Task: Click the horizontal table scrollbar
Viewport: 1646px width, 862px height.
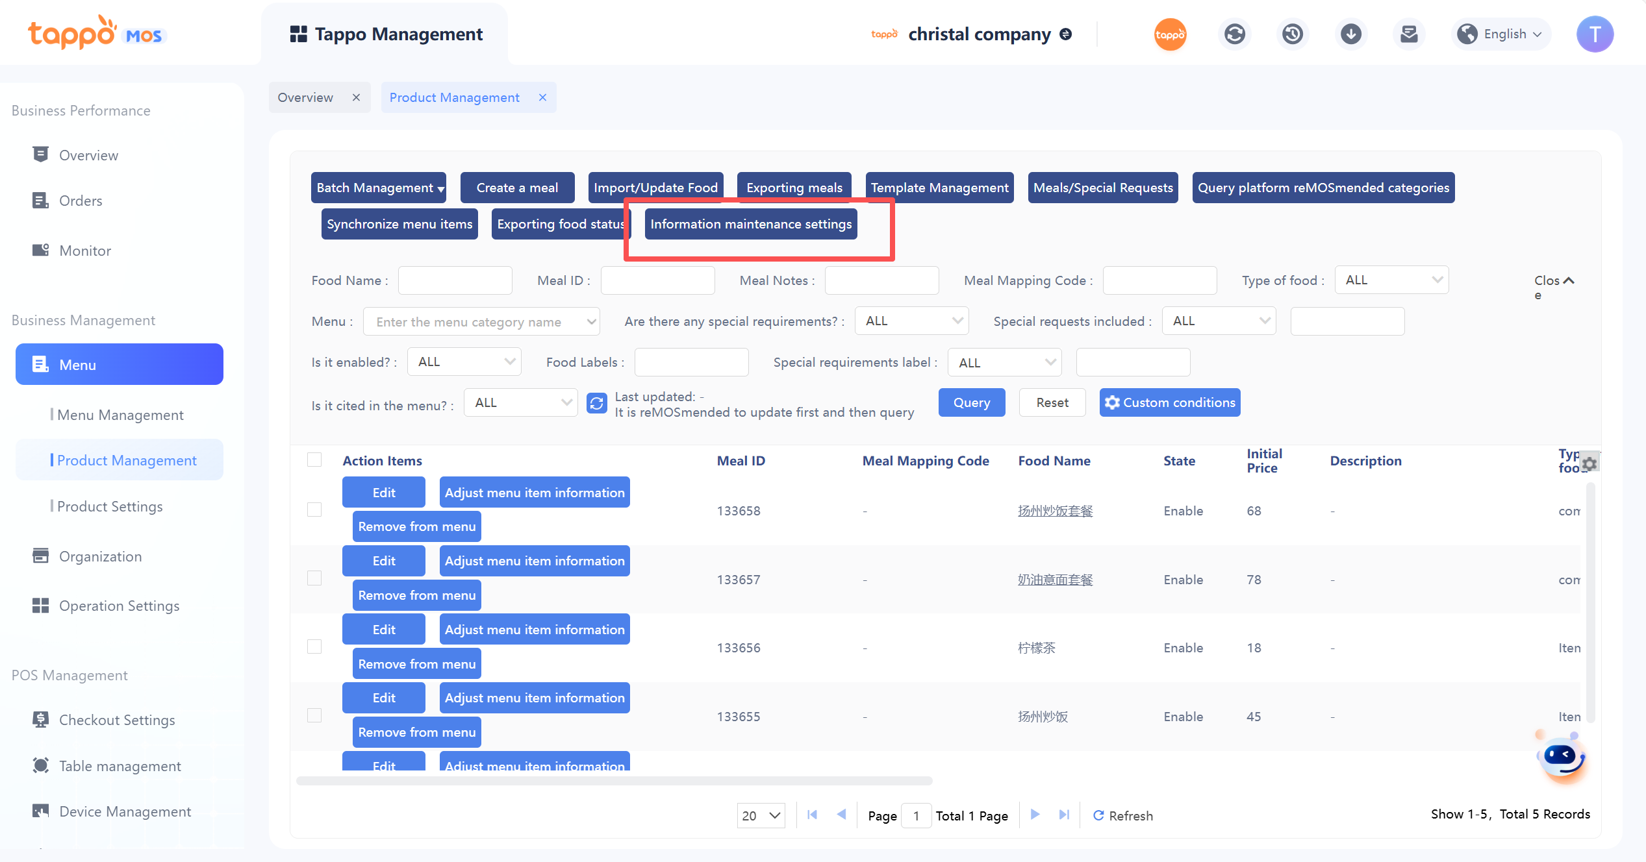Action: (x=614, y=781)
